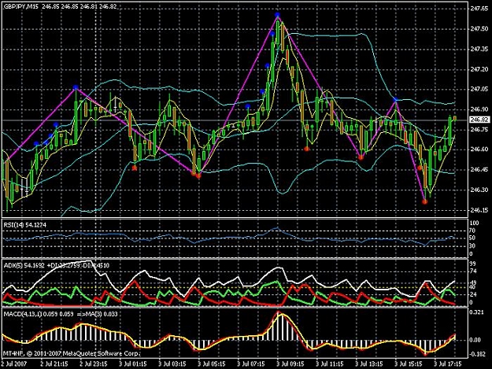Click the 247.50 price axis label
The height and width of the screenshot is (369, 492).
479,29
